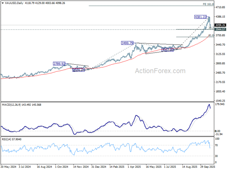The image size is (227, 170).
Task: Select the FE 161.8 projection label
Action: (x=208, y=4)
